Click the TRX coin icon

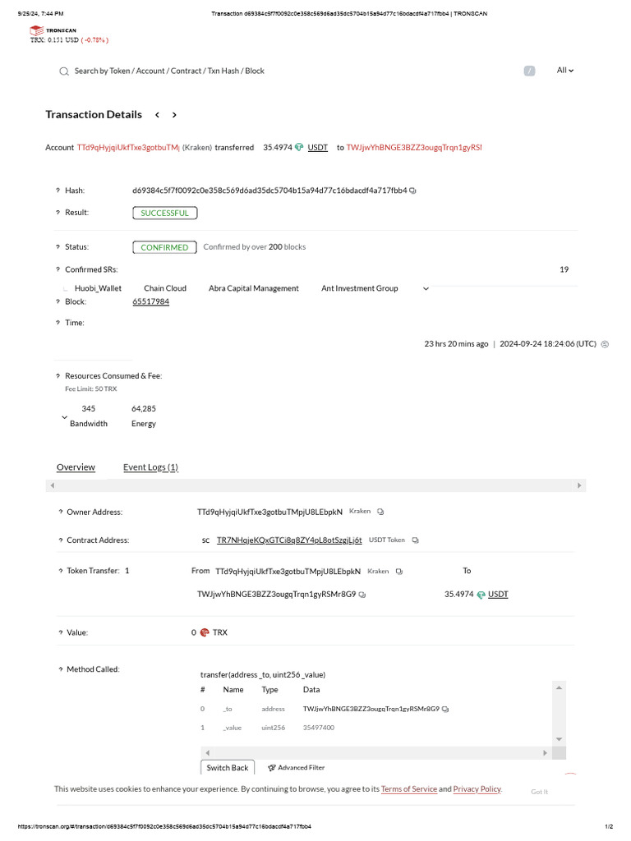click(205, 632)
